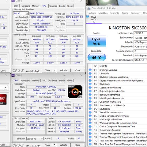Click the EXPO-6000 voltage value 1.350 V
The height and width of the screenshot is (147, 147).
tap(37, 63)
